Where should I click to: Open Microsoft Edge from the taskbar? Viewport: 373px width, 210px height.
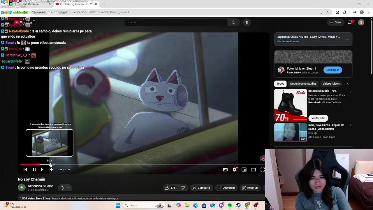(x=196, y=206)
